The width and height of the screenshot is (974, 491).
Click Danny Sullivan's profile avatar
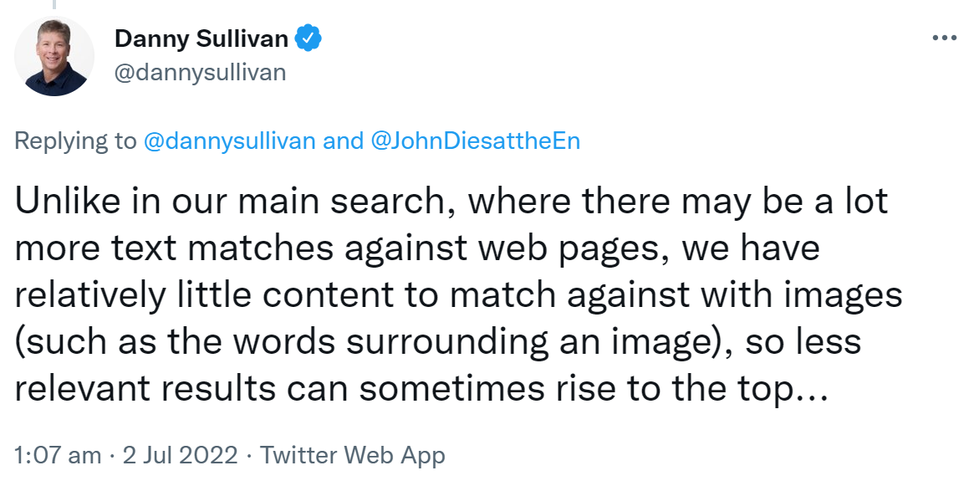tap(54, 55)
